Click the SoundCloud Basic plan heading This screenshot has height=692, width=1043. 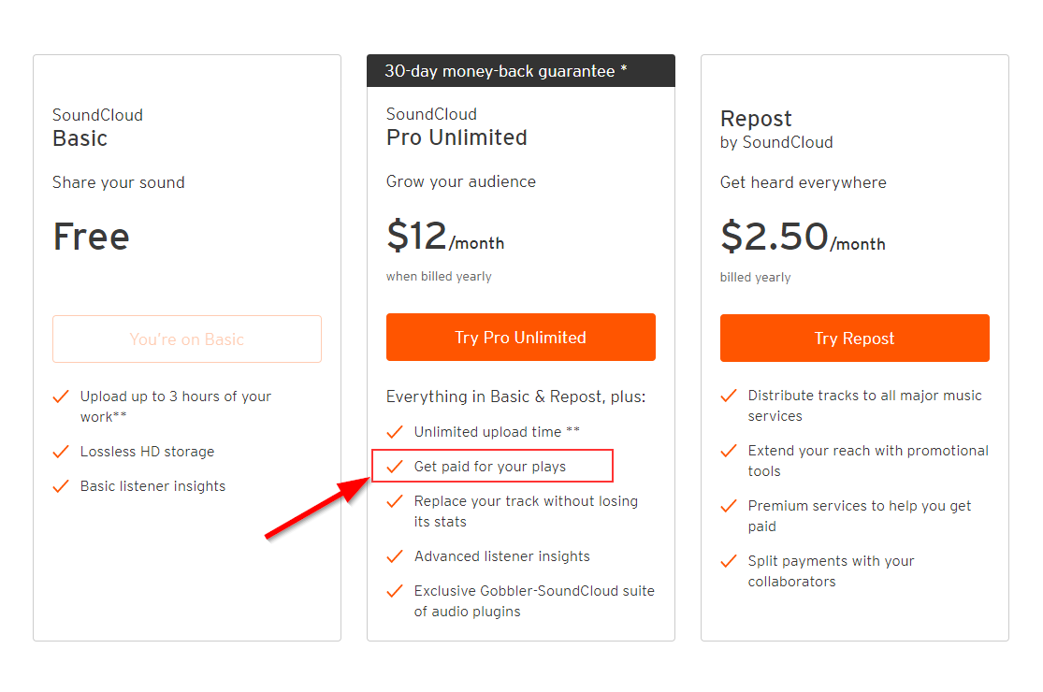tap(97, 127)
